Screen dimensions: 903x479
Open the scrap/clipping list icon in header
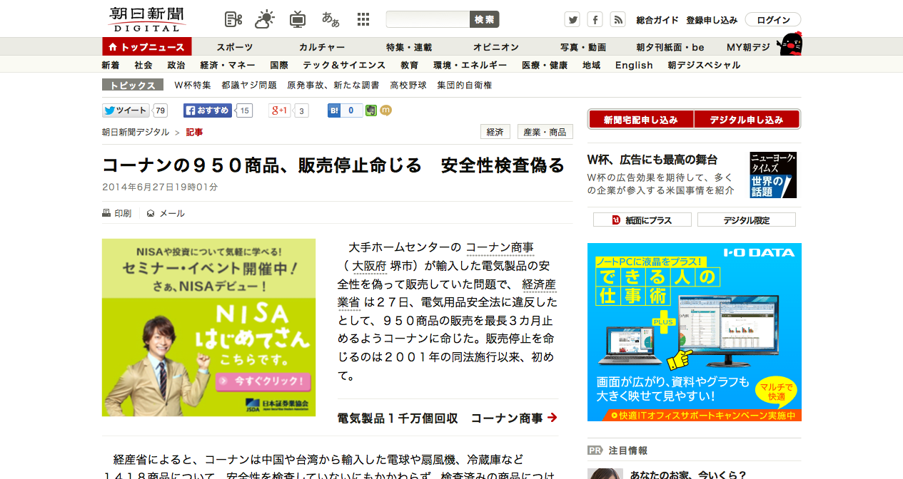[x=233, y=20]
